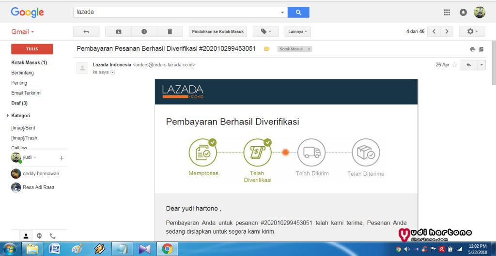Open the Berbintang folder
This screenshot has width=496, height=256.
(22, 73)
